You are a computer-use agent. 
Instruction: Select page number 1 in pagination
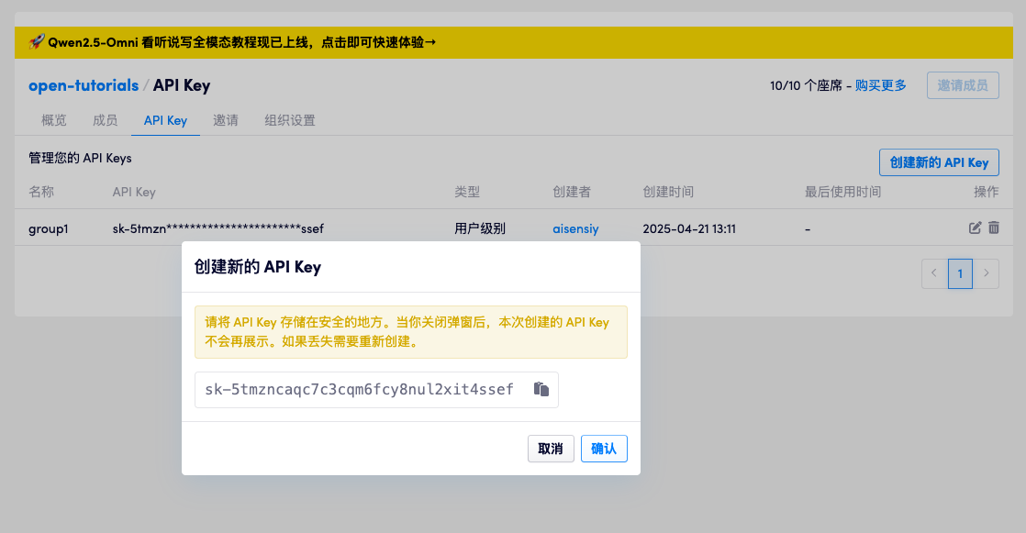pyautogui.click(x=960, y=273)
